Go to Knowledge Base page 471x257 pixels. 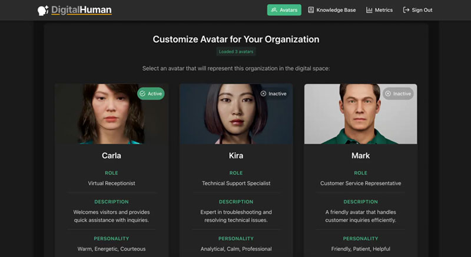point(332,10)
